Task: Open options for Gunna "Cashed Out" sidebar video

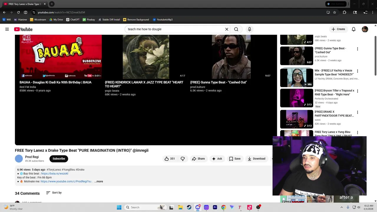Action: [x=358, y=49]
